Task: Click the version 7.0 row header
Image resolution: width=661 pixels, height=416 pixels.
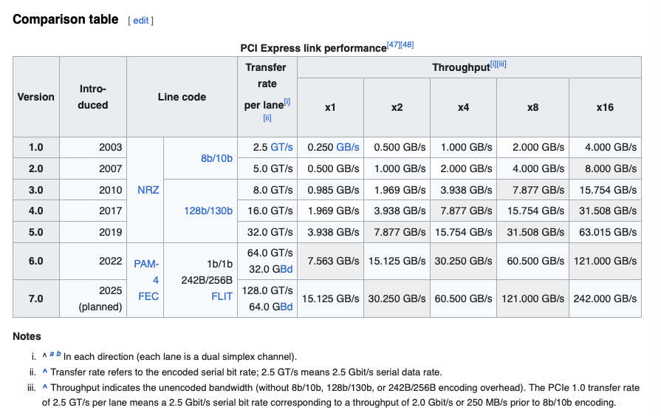Action: point(36,299)
